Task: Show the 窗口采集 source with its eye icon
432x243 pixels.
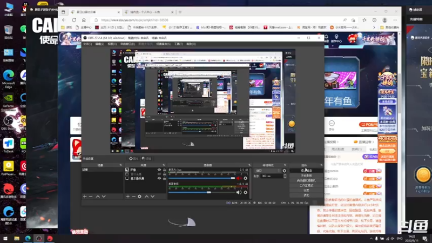Action: 159,174
